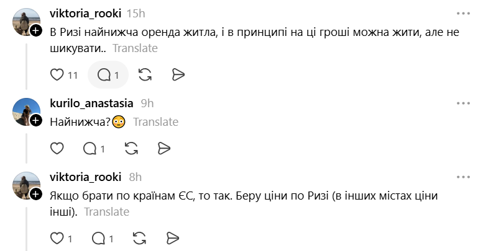Open more options for the 15h comment
The height and width of the screenshot is (251, 483).
[x=463, y=14]
